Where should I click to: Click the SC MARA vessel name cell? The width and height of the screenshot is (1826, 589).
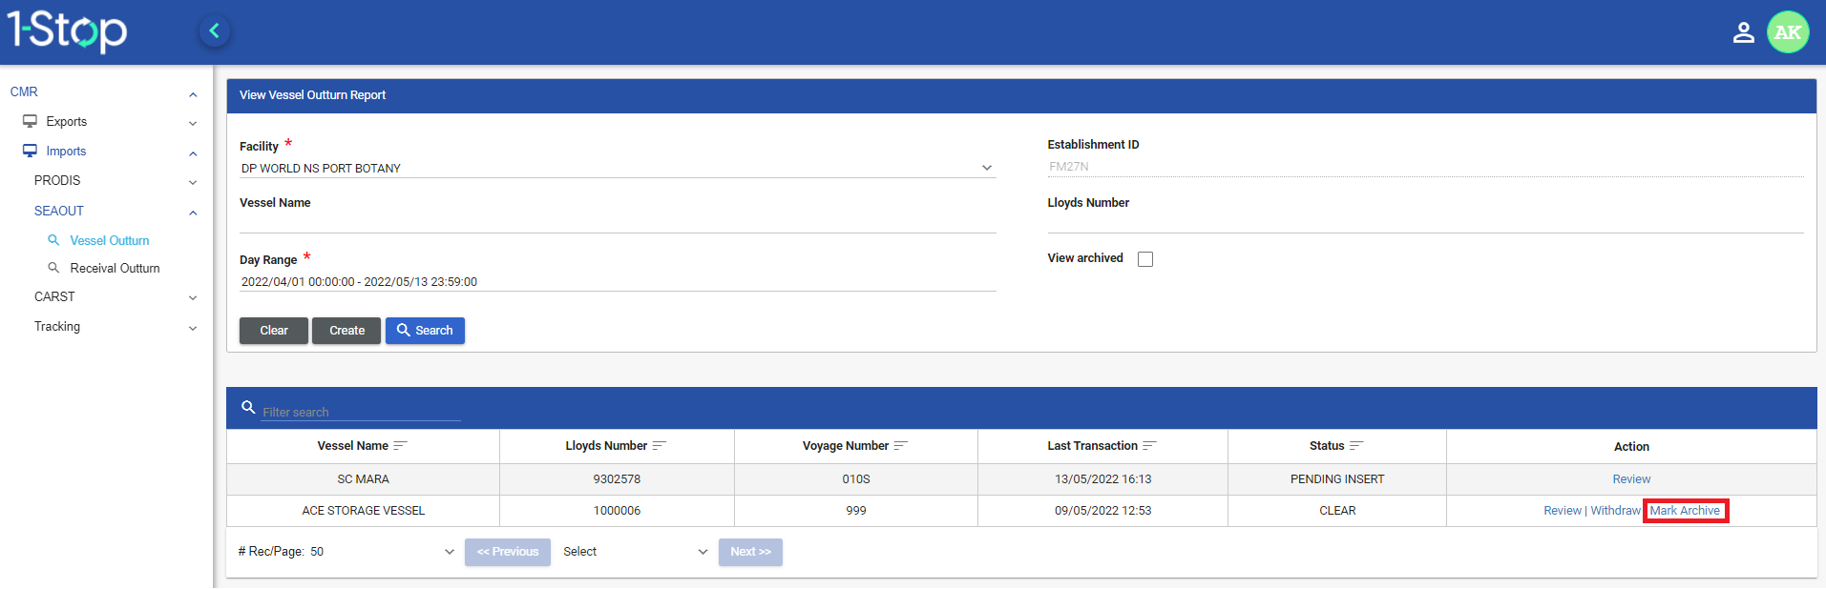pyautogui.click(x=363, y=479)
